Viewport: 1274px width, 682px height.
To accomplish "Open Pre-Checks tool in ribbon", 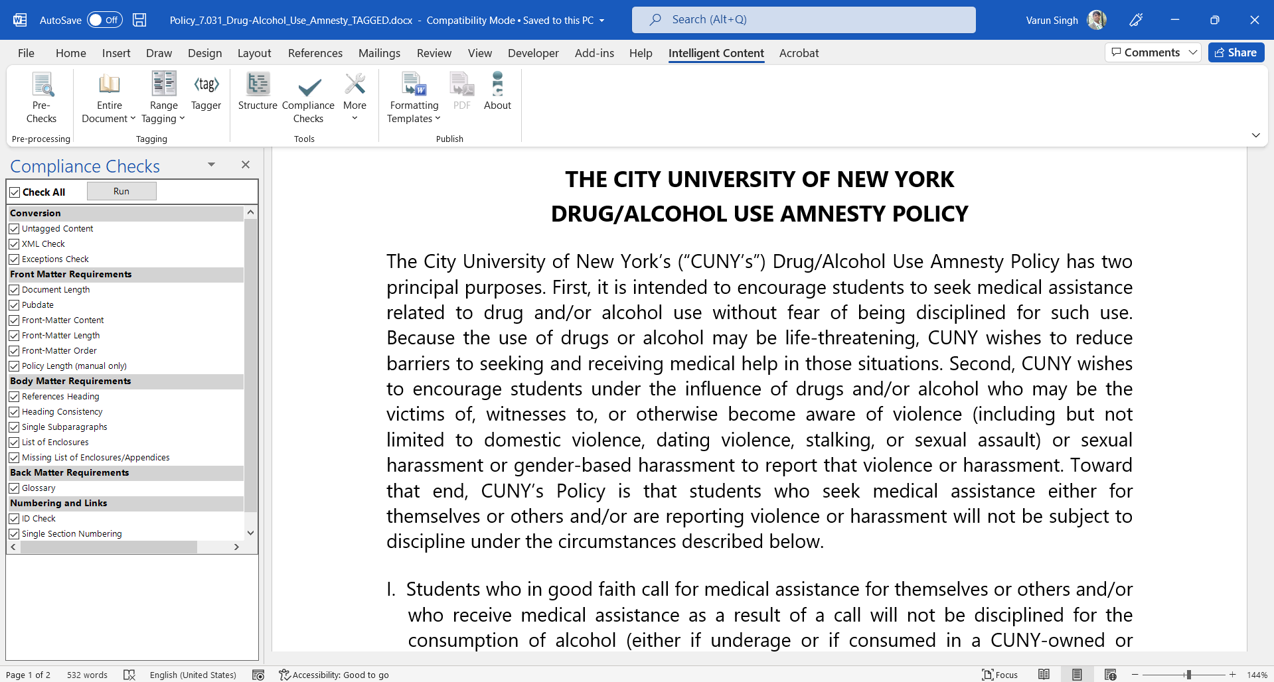I will point(41,98).
